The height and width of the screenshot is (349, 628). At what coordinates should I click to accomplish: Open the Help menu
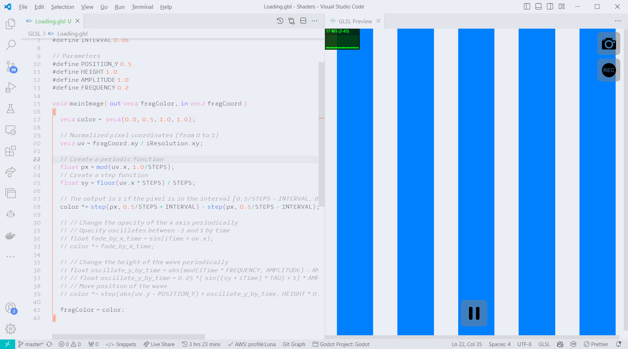tap(166, 7)
